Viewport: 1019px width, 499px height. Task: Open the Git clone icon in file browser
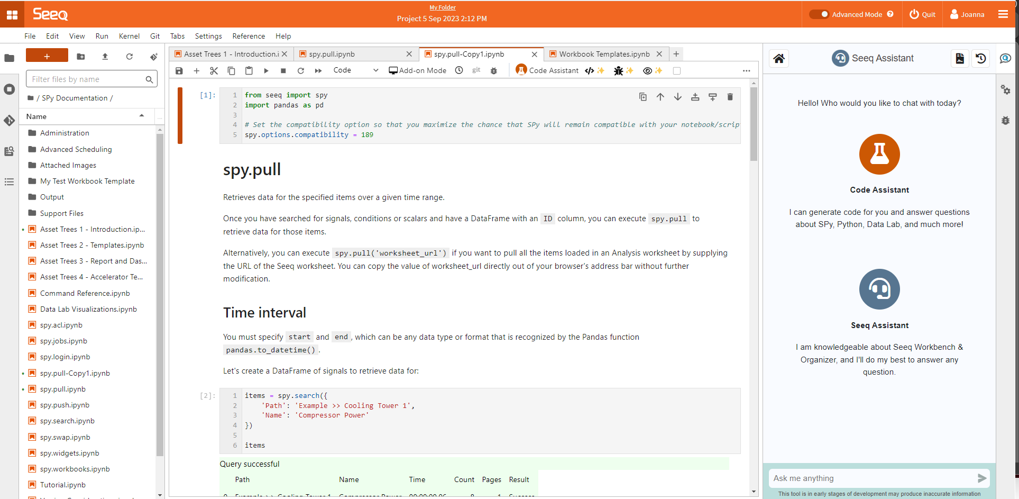tap(153, 57)
